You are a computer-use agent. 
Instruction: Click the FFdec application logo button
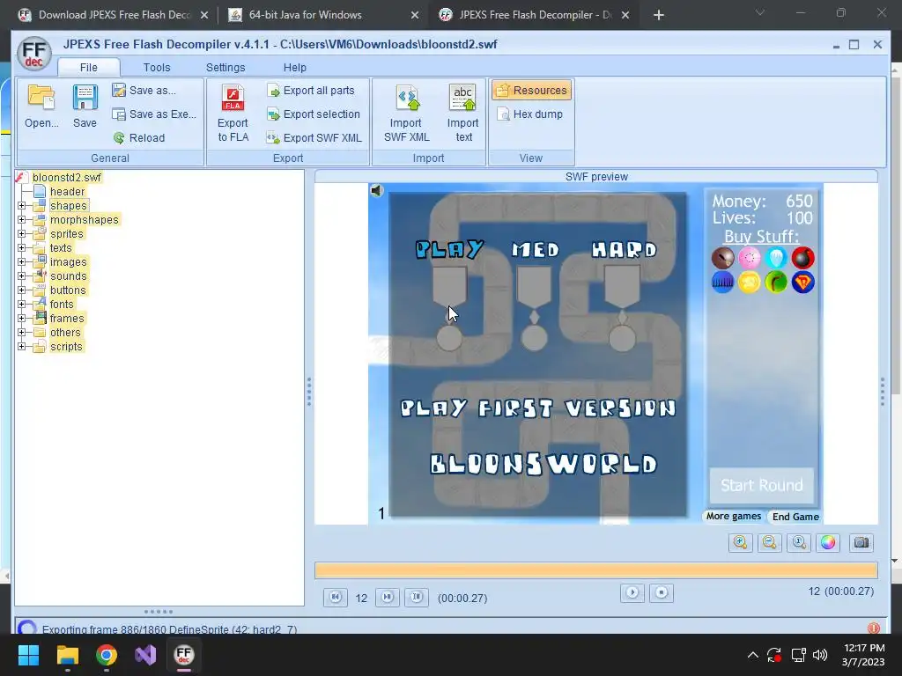[34, 54]
